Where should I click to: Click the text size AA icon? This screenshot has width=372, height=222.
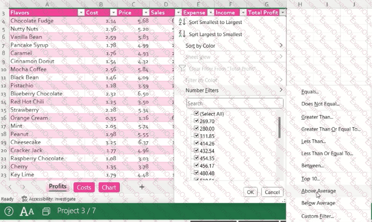tap(27, 211)
